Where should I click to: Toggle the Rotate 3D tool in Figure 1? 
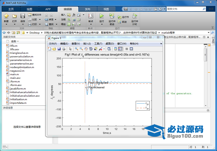tap(91, 49)
